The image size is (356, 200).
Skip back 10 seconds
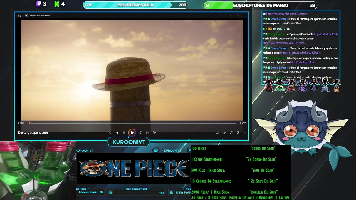124,133
